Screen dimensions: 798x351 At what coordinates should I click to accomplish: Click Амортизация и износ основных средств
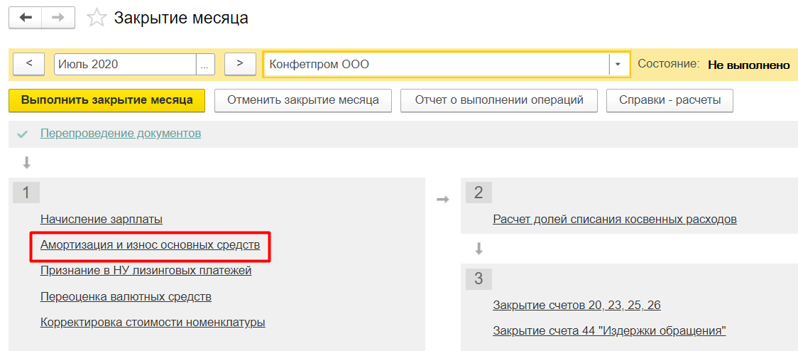coord(150,245)
